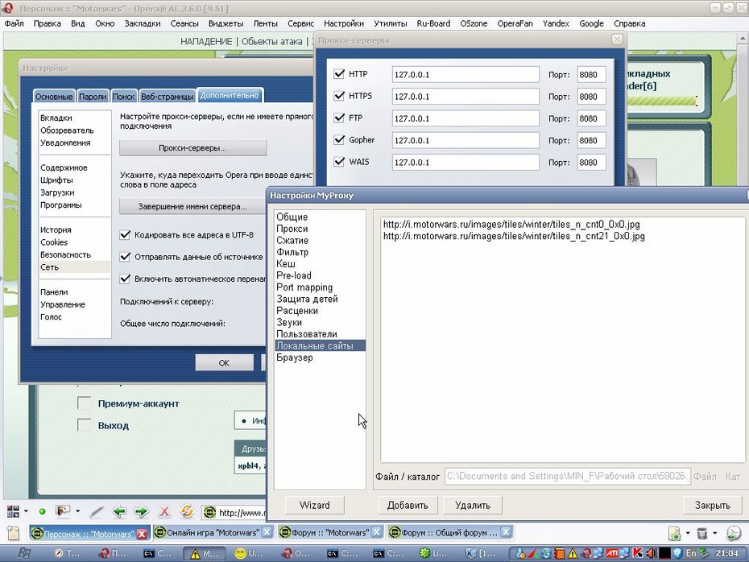Close the 'Форум :: Motorwars' tab

(x=377, y=532)
